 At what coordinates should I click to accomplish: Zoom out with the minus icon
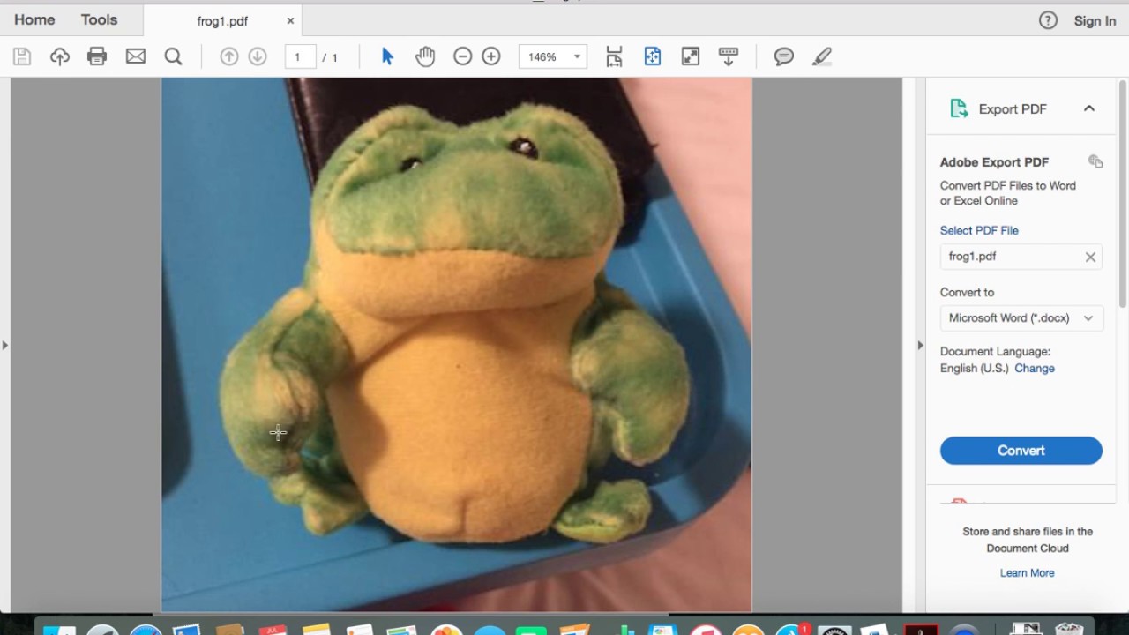point(463,56)
